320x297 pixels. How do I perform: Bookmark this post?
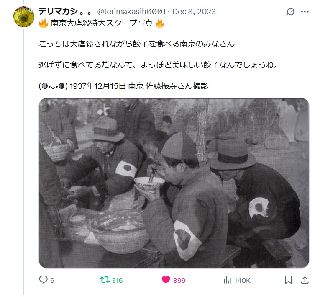click(x=288, y=280)
